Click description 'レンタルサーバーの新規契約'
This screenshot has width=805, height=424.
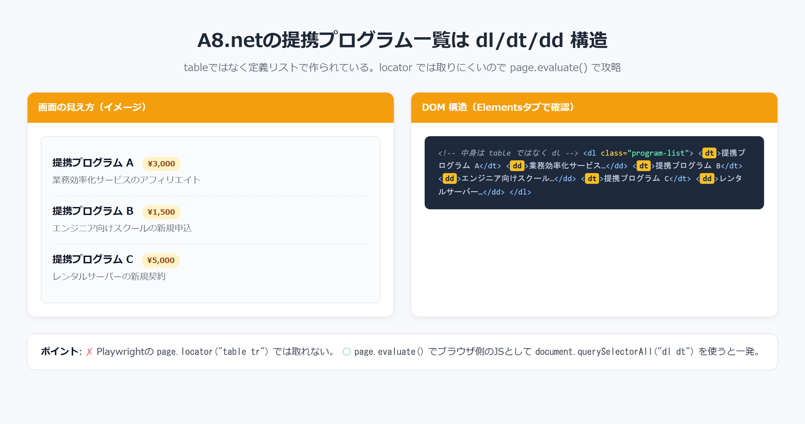[109, 276]
